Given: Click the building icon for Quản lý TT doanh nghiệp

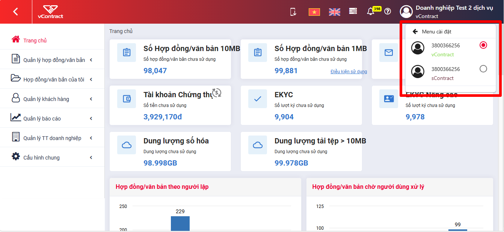Looking at the screenshot, I should (16, 137).
